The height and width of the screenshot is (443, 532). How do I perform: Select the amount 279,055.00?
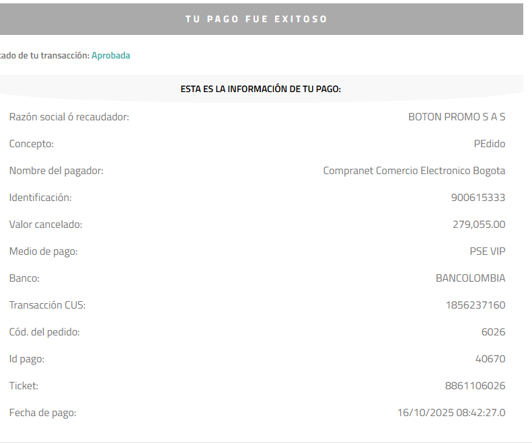(x=479, y=225)
